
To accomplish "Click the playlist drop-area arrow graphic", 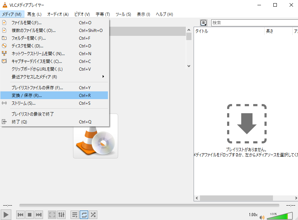I will coord(247,124).
